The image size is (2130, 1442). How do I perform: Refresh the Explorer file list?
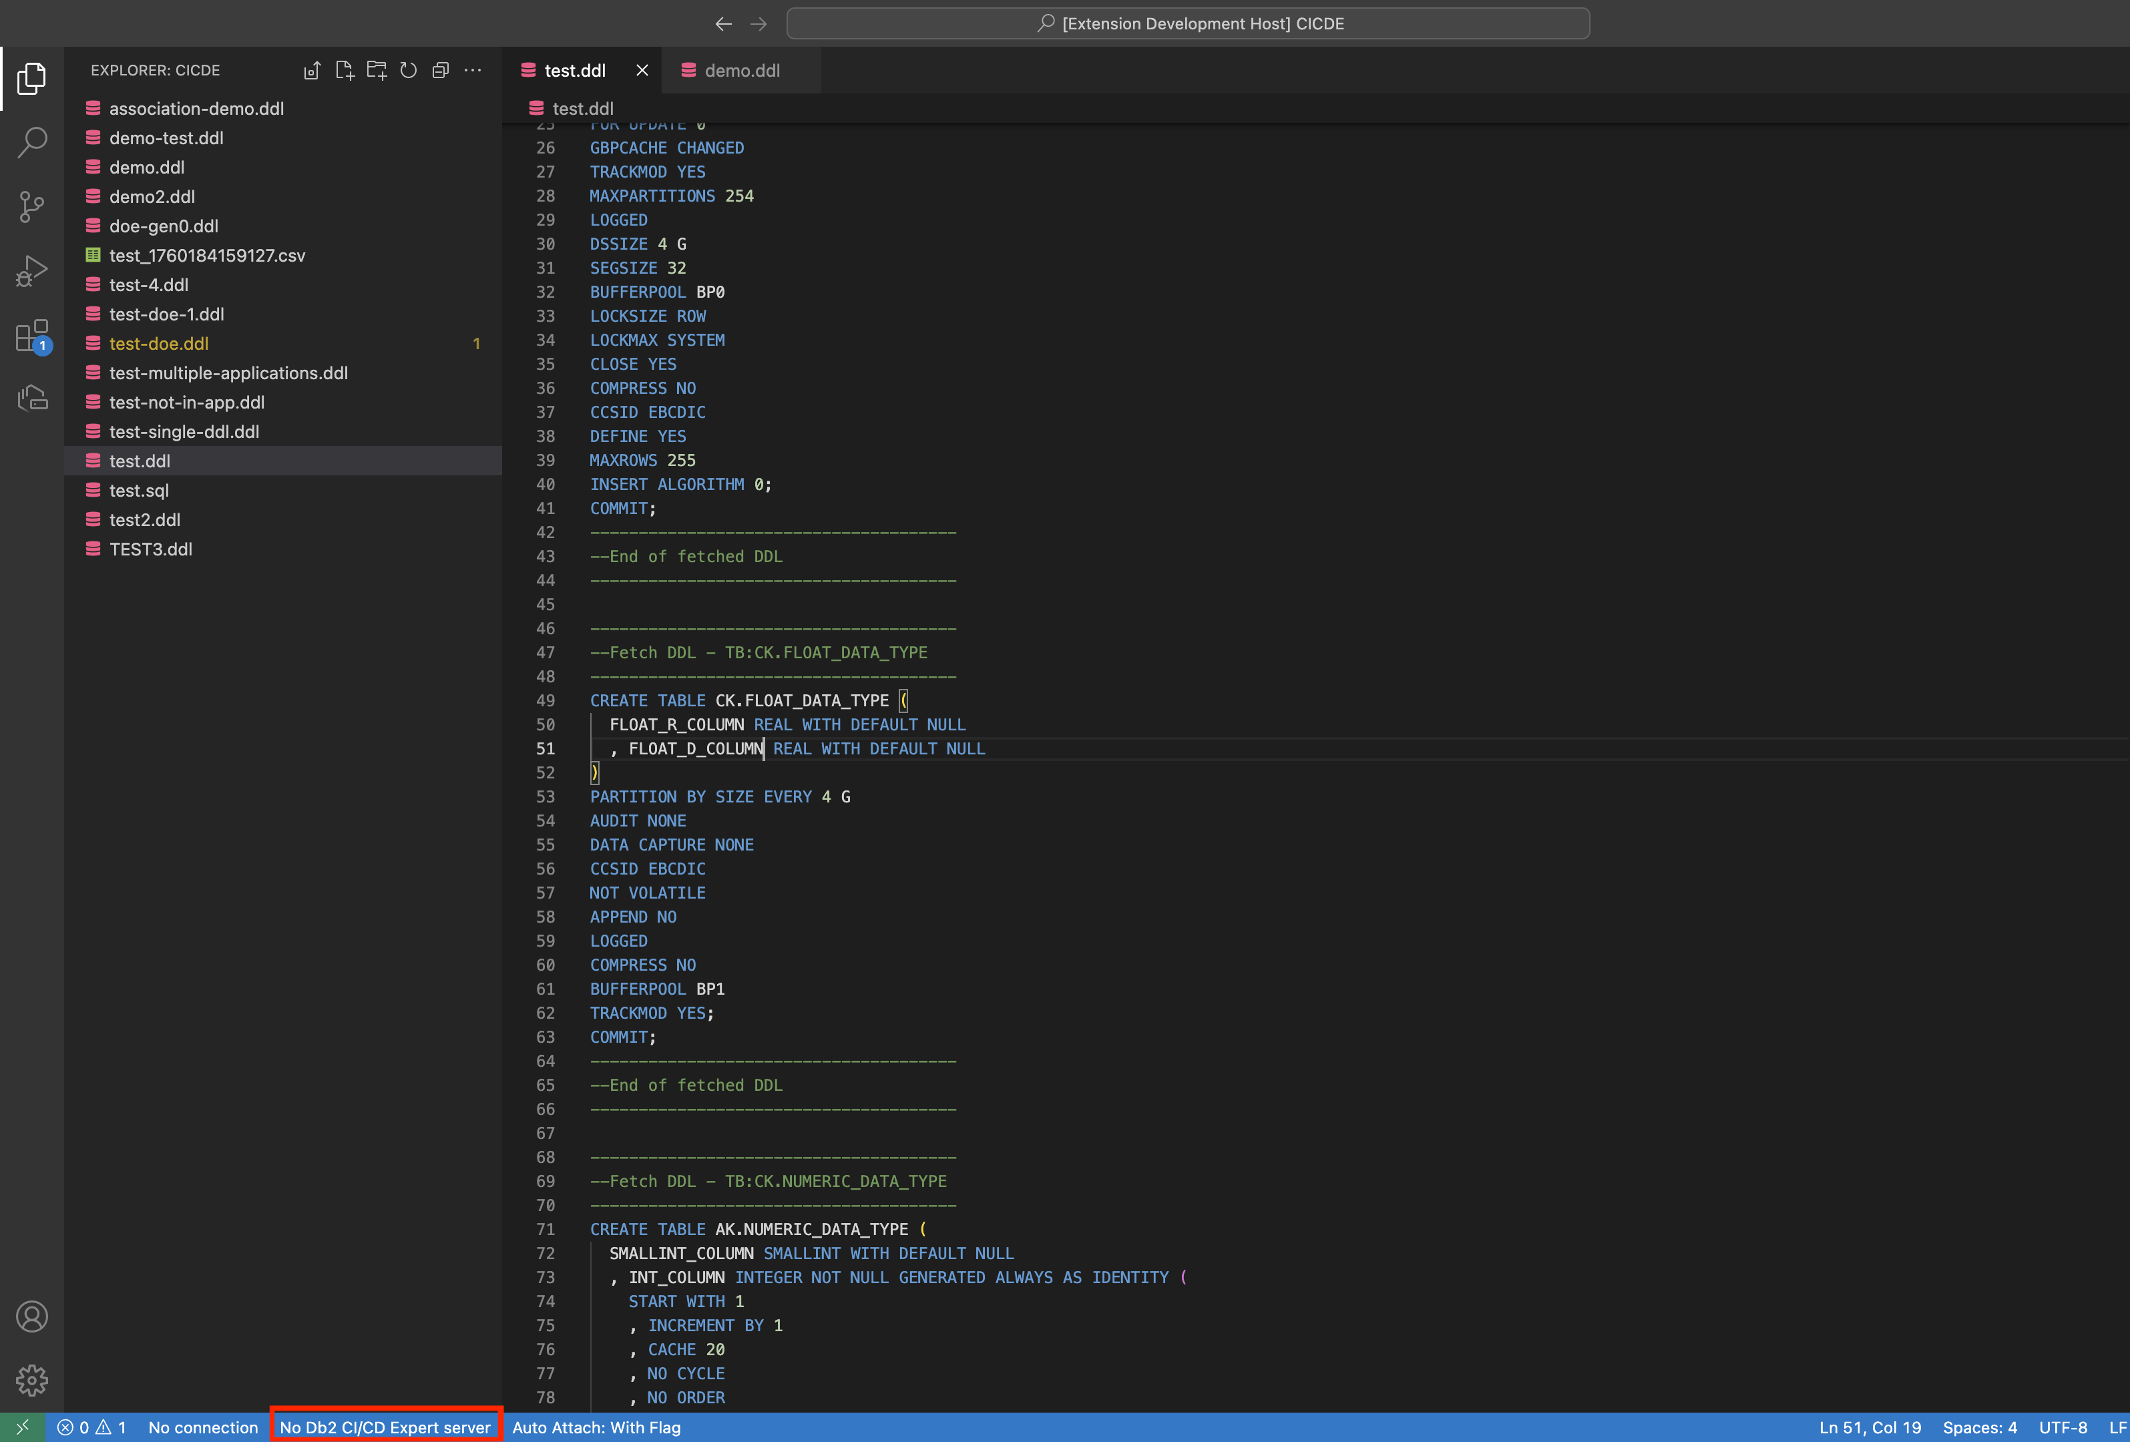click(409, 71)
